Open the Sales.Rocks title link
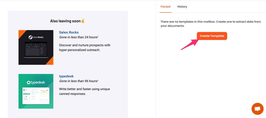 [x=69, y=32]
